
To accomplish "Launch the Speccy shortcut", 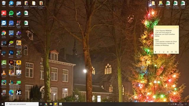I will point(4,93).
